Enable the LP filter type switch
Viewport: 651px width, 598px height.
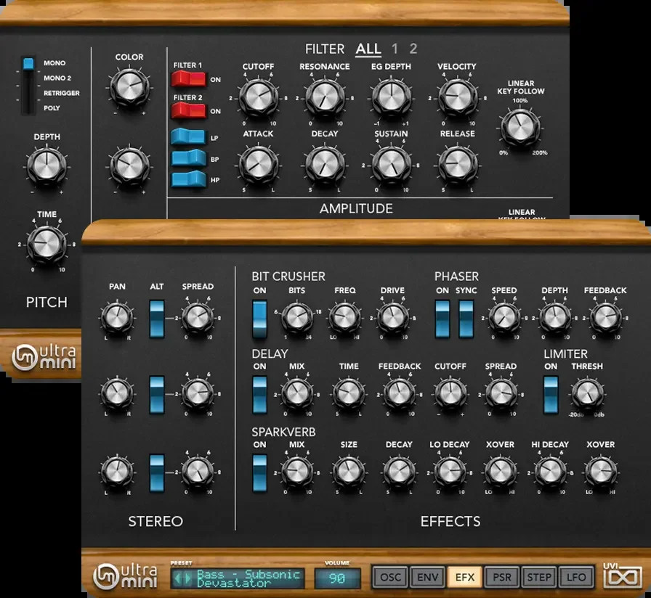[x=189, y=137]
